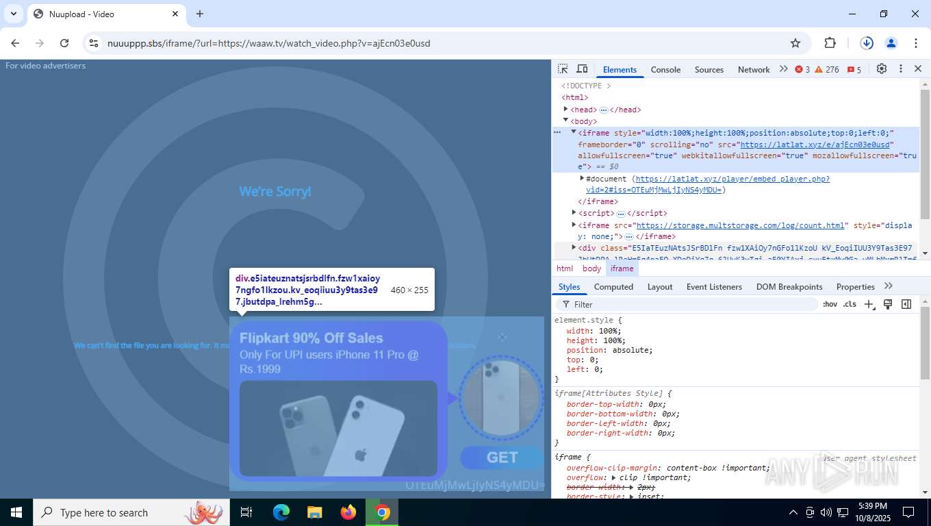Viewport: 931px width, 526px height.
Task: Click the address bar URL
Action: click(269, 43)
